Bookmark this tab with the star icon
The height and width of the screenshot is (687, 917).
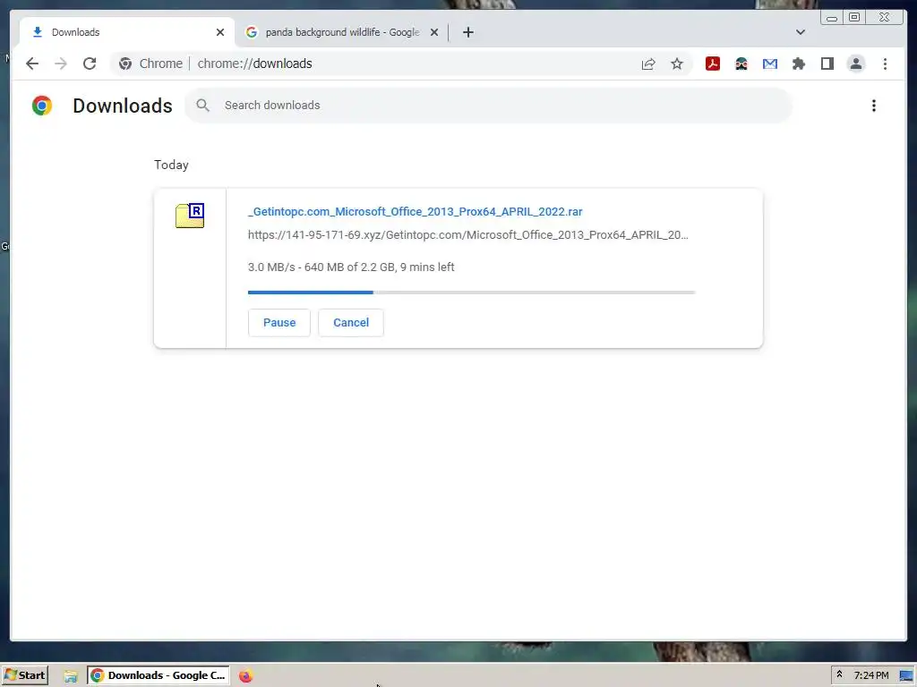pos(677,64)
